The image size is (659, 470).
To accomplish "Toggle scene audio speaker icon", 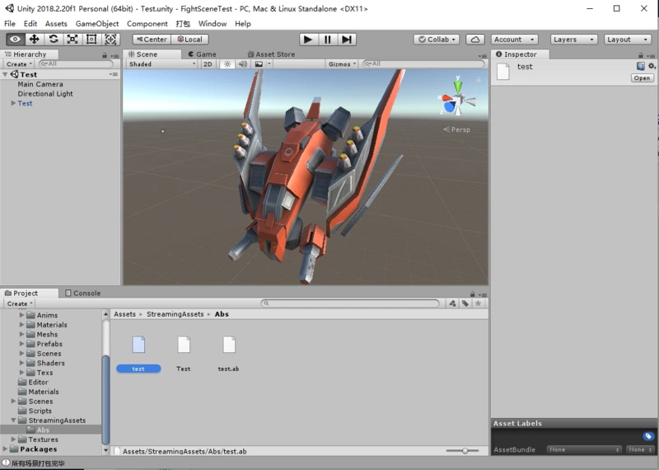I will tap(243, 64).
